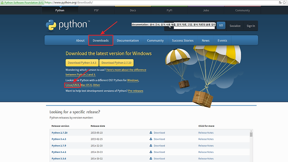This screenshot has width=288, height=162.
Task: Click the release list scrollbar thumb
Action: [x=251, y=134]
